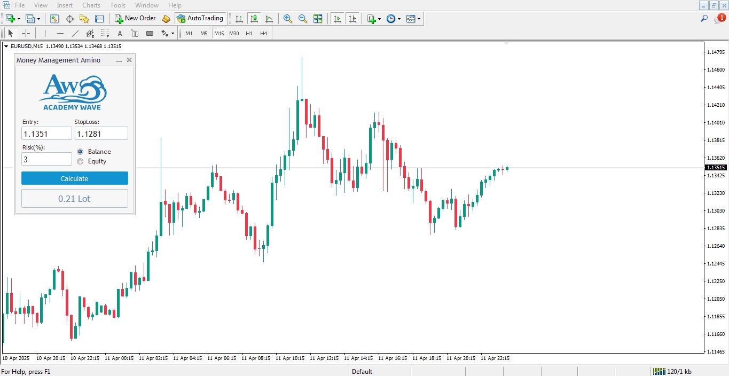Click the Arrows objects icon
The height and width of the screenshot is (376, 729).
[164, 33]
